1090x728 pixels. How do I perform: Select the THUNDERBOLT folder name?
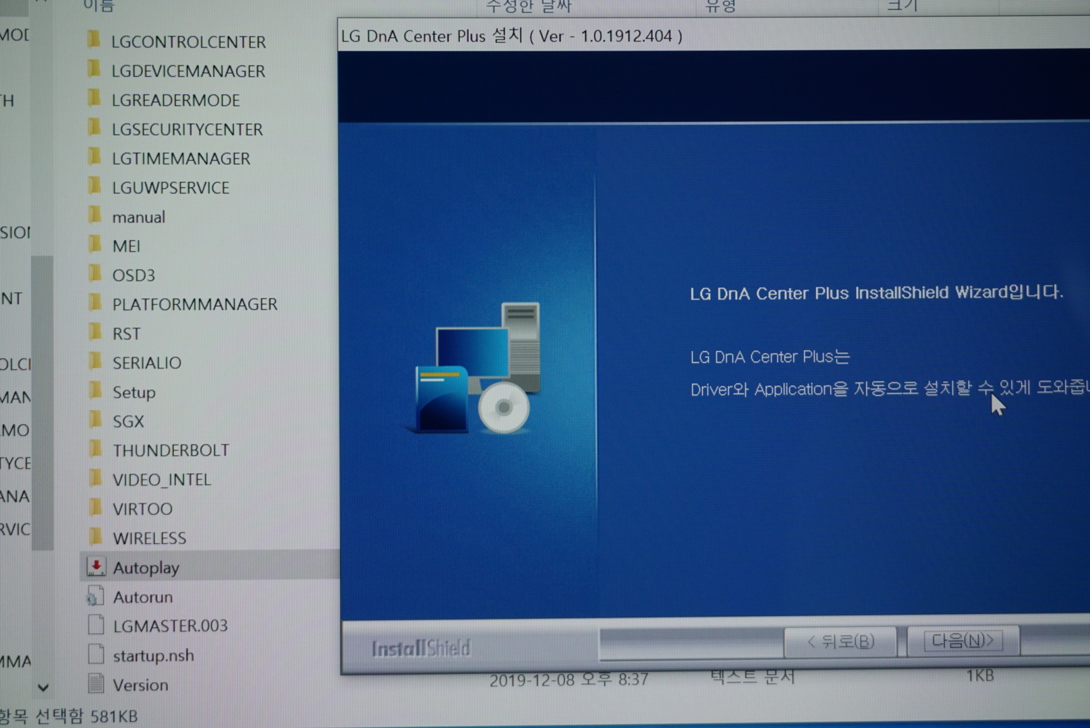(171, 450)
